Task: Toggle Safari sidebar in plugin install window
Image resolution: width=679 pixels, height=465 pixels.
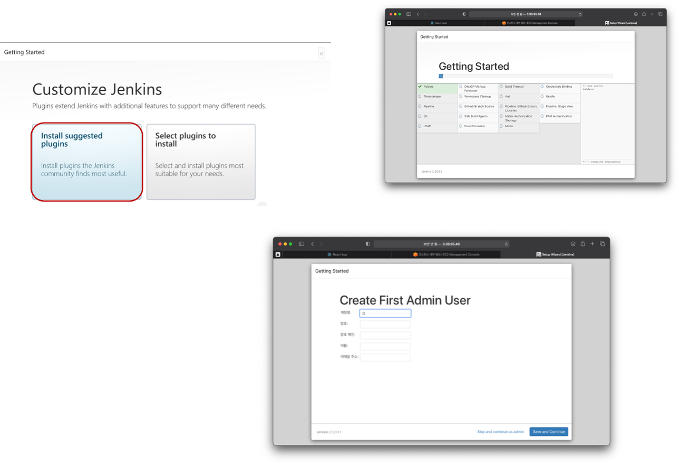Action: pyautogui.click(x=409, y=14)
